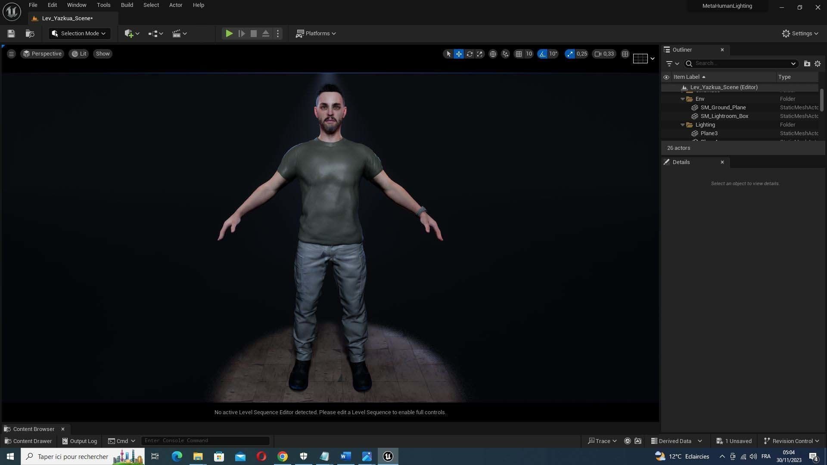The image size is (827, 465).
Task: Click the Outliner settings gear icon
Action: [x=818, y=63]
